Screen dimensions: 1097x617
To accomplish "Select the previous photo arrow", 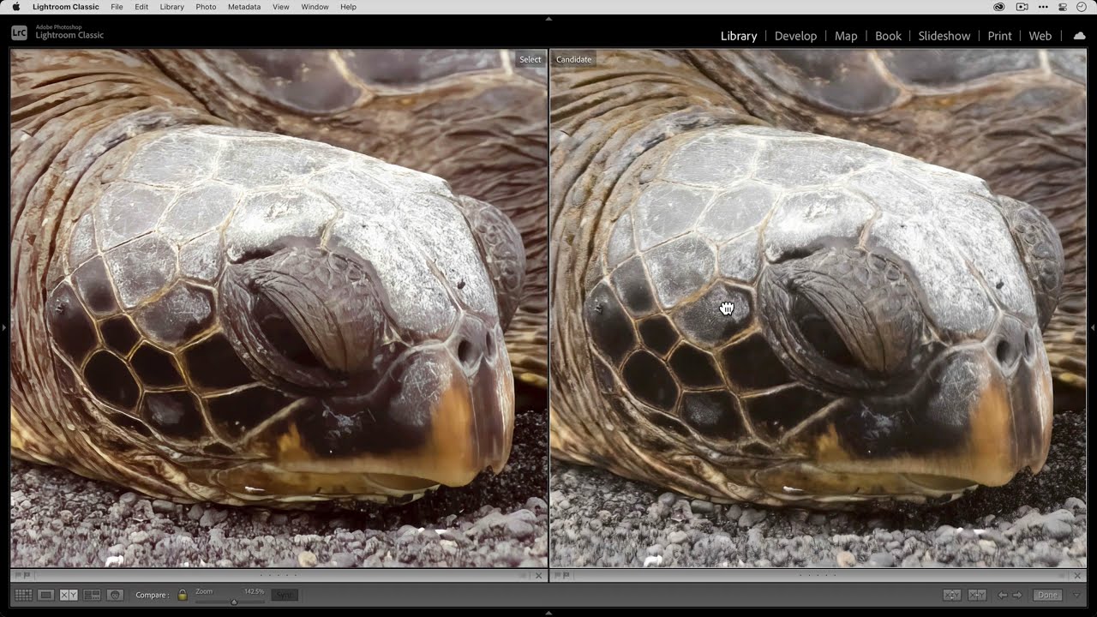I will pos(1003,595).
